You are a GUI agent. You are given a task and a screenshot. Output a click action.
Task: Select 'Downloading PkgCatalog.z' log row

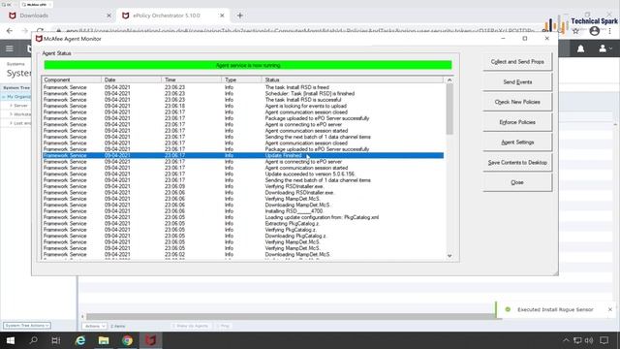pos(243,236)
